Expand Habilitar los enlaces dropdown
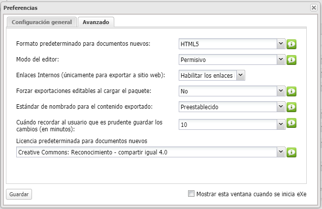Image resolution: width=322 pixels, height=209 pixels. click(x=241, y=75)
